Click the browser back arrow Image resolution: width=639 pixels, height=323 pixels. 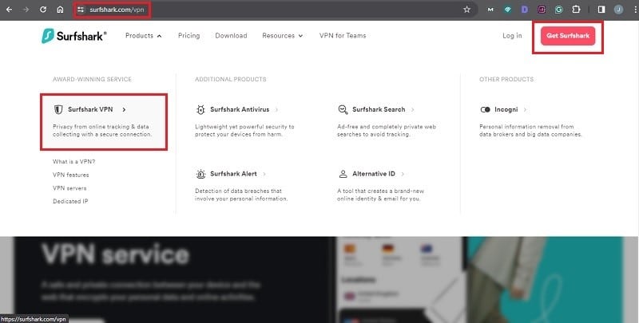tap(9, 10)
